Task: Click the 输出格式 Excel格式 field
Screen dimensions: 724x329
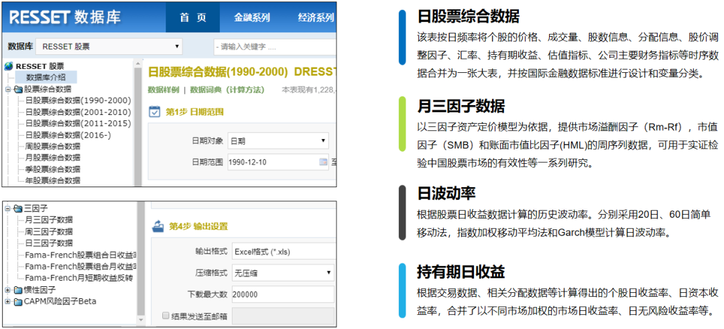Action: (x=283, y=251)
